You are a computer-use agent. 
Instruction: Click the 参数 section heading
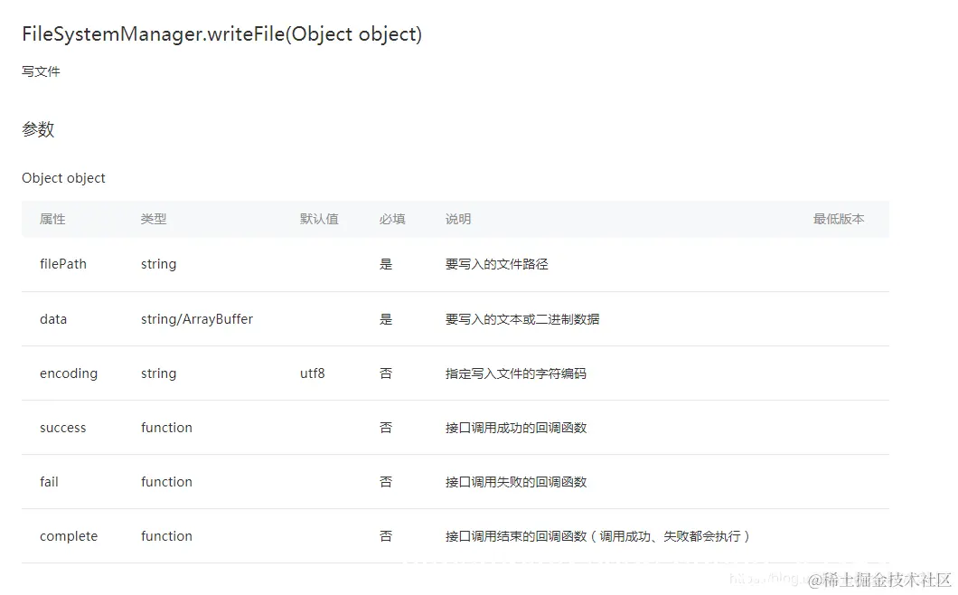click(38, 129)
